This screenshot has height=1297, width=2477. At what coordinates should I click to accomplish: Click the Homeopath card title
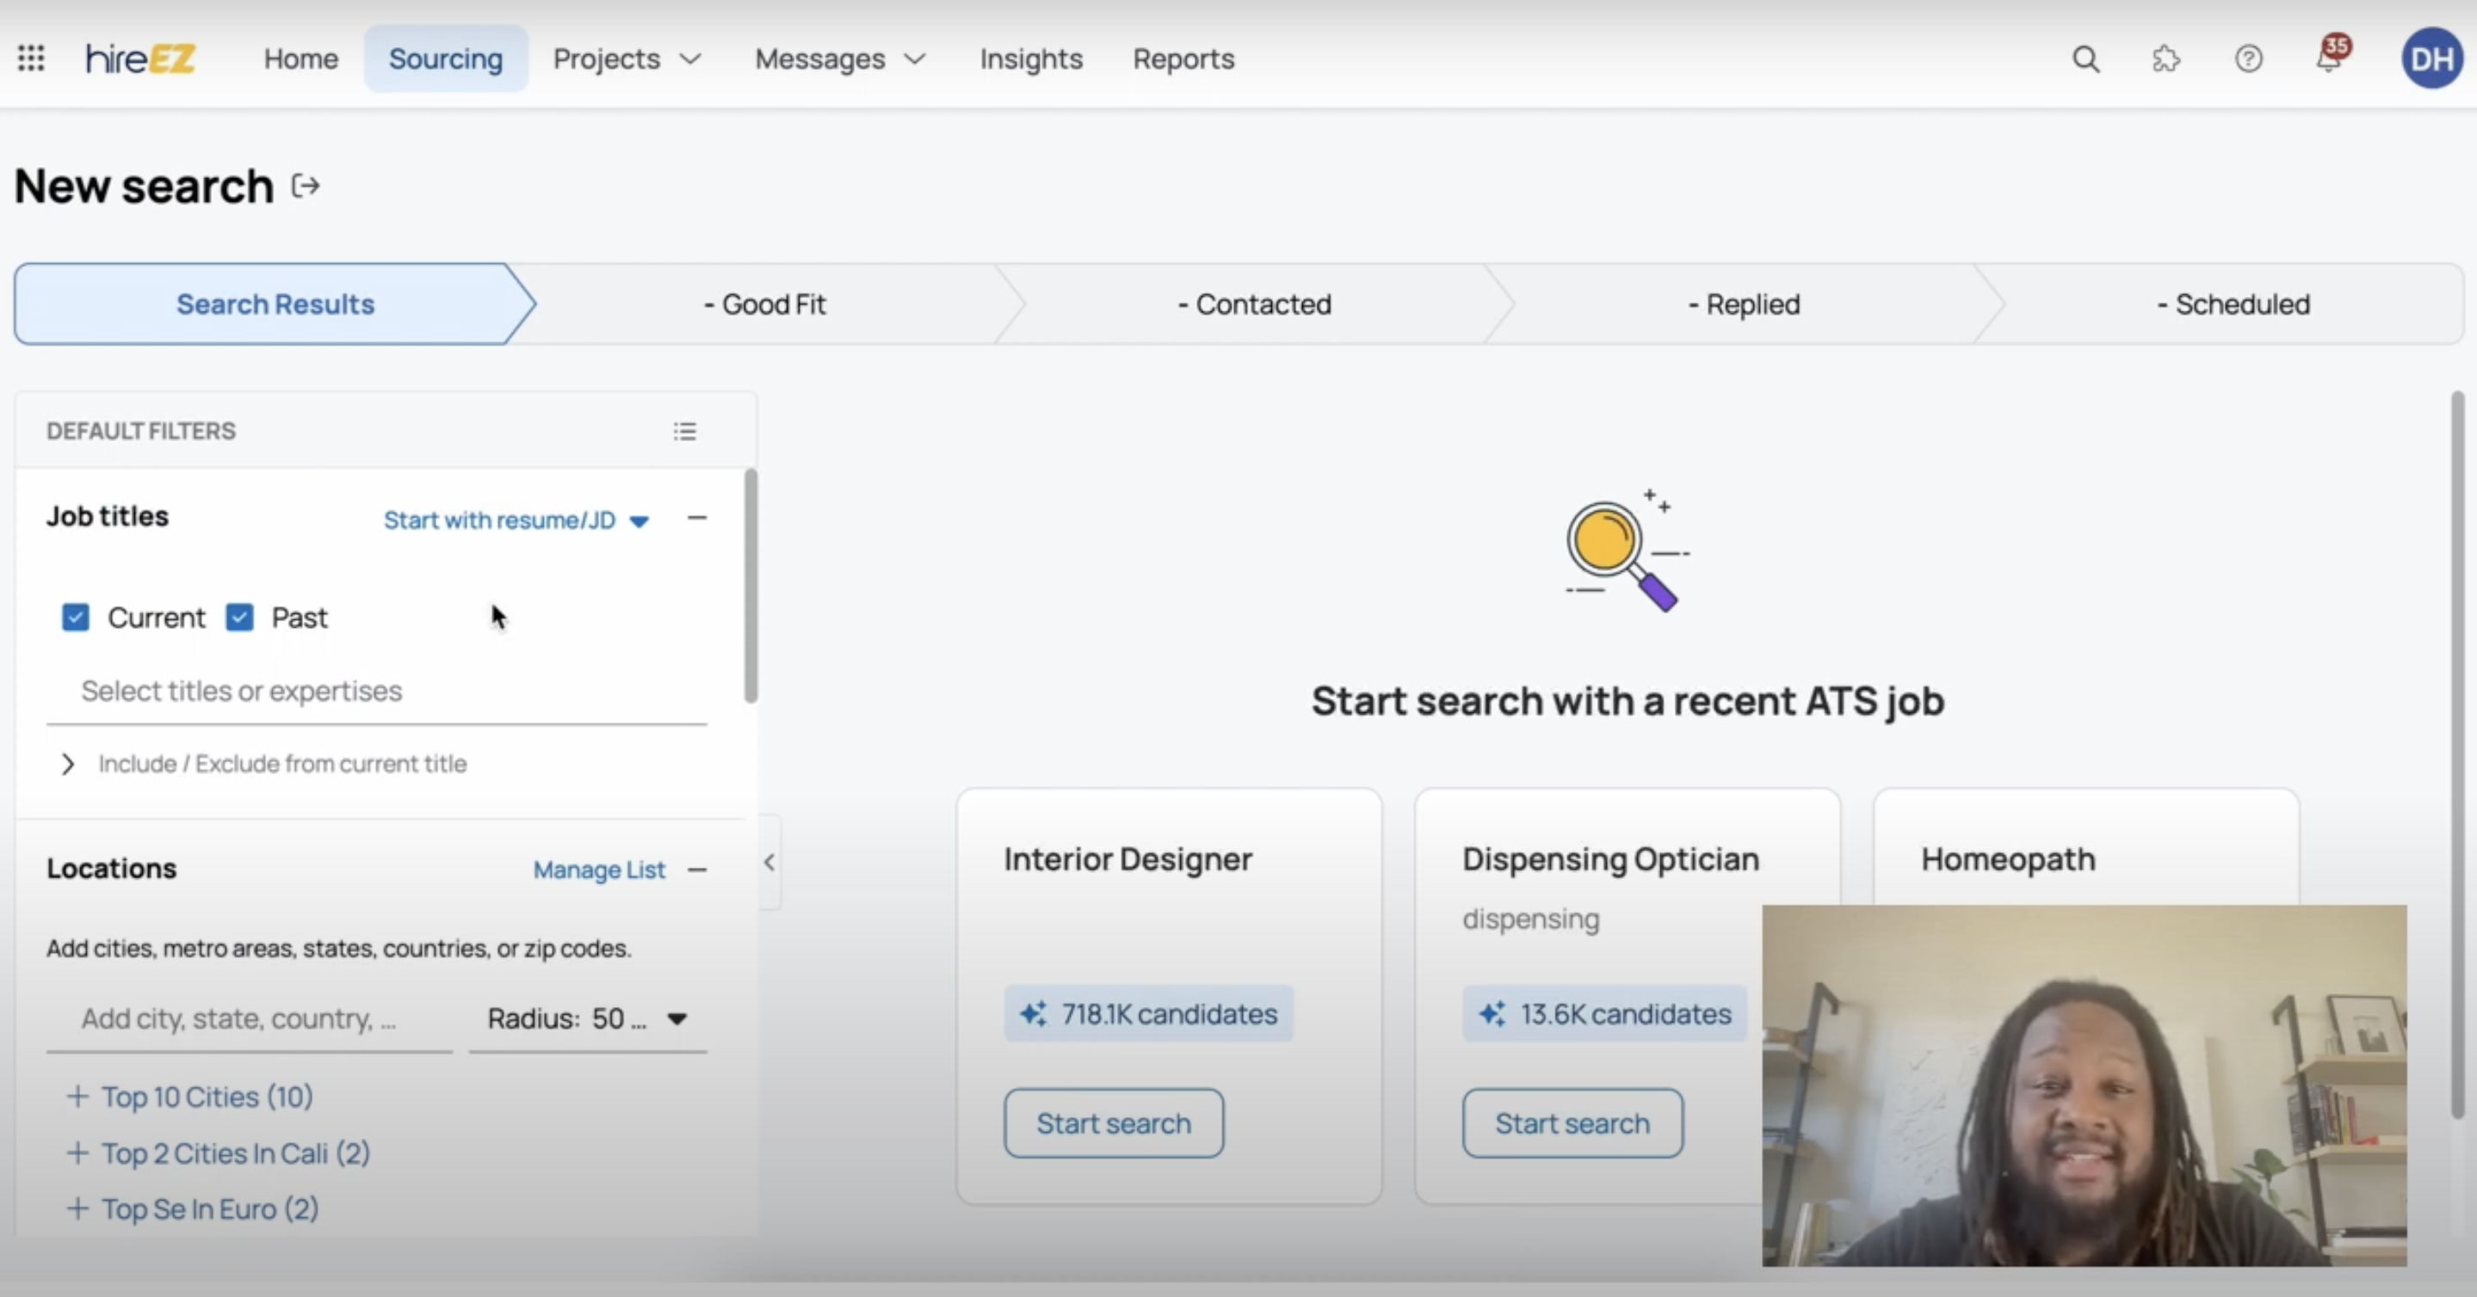pos(2008,859)
